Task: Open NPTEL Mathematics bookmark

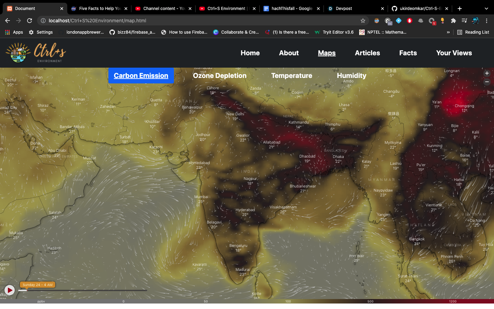Action: click(x=383, y=32)
